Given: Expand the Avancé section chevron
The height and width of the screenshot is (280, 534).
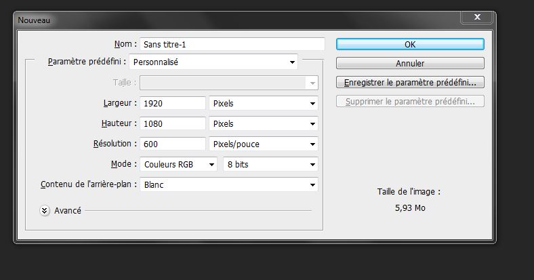Looking at the screenshot, I should (45, 211).
